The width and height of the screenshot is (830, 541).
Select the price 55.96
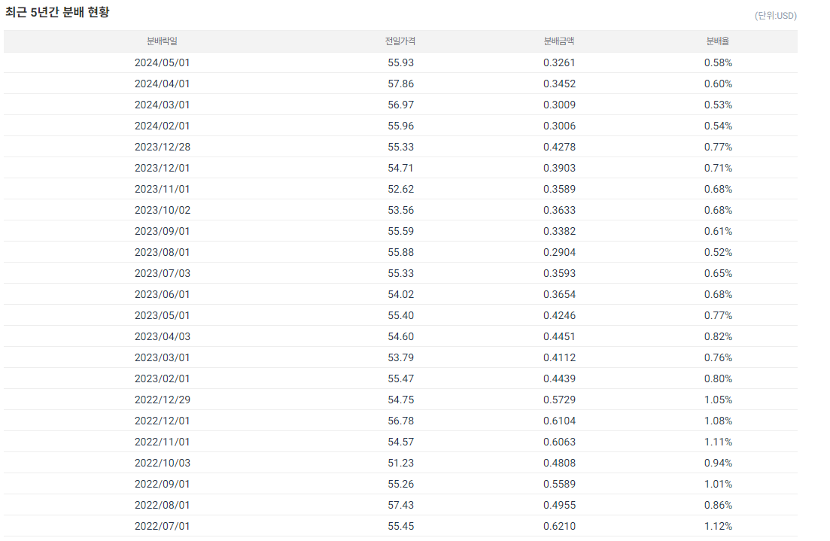401,126
